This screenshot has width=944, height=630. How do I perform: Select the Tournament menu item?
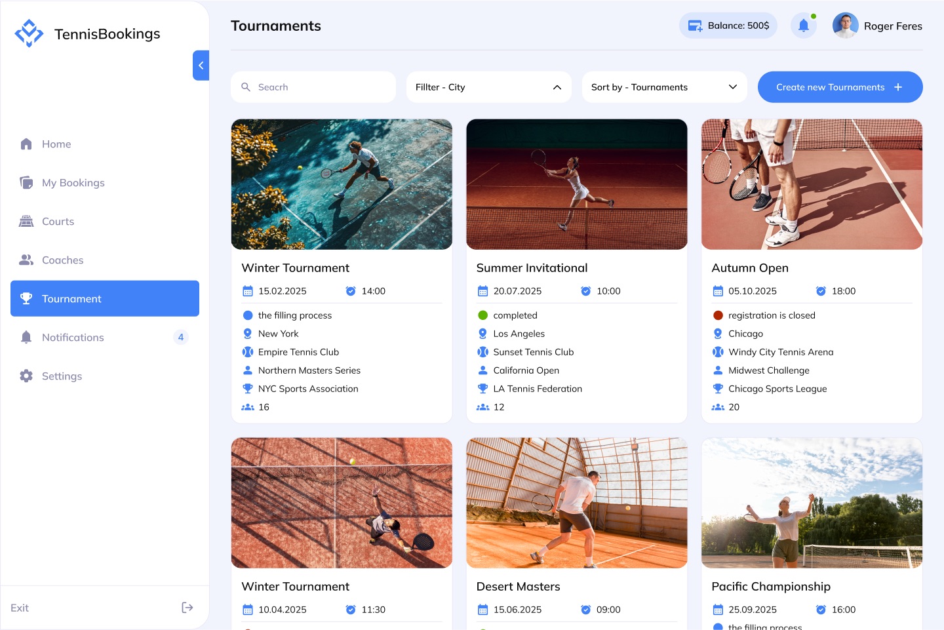(x=105, y=299)
